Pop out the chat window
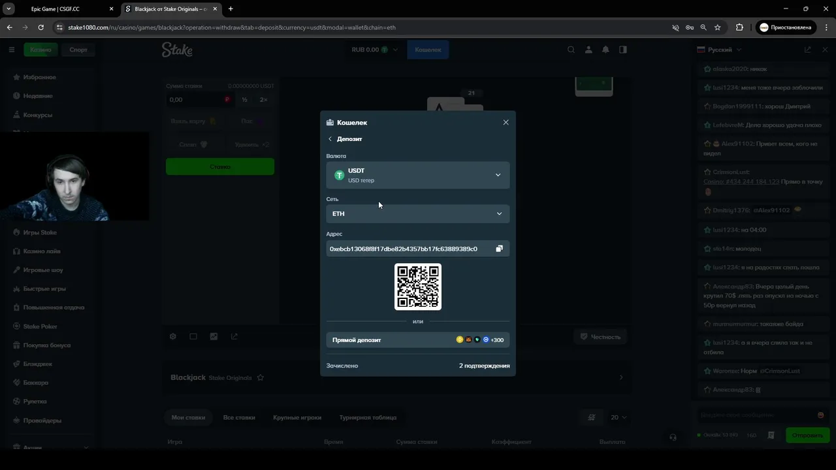This screenshot has width=836, height=470. pyautogui.click(x=807, y=50)
